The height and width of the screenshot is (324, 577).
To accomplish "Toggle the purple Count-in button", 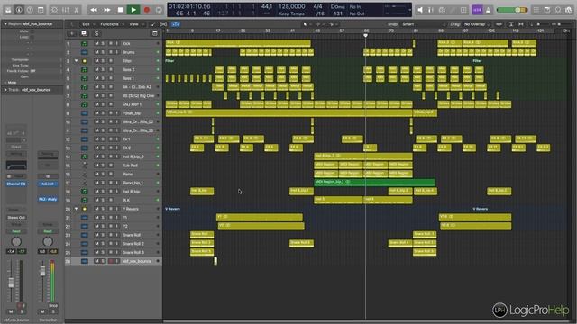I will tap(477, 10).
